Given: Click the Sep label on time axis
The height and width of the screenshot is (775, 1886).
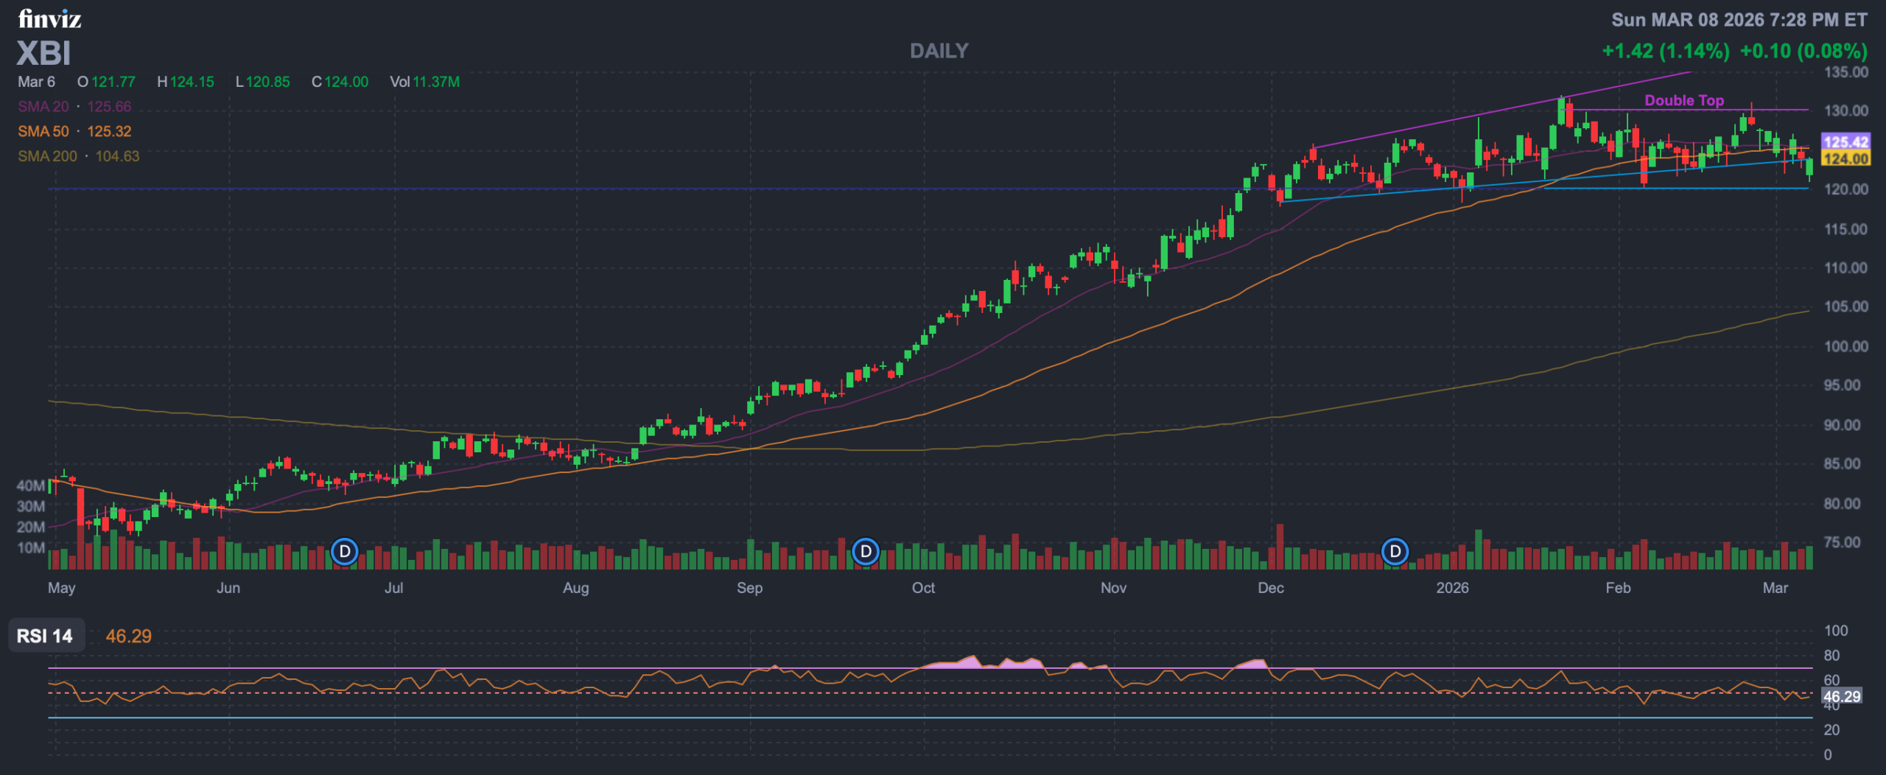Looking at the screenshot, I should (750, 588).
